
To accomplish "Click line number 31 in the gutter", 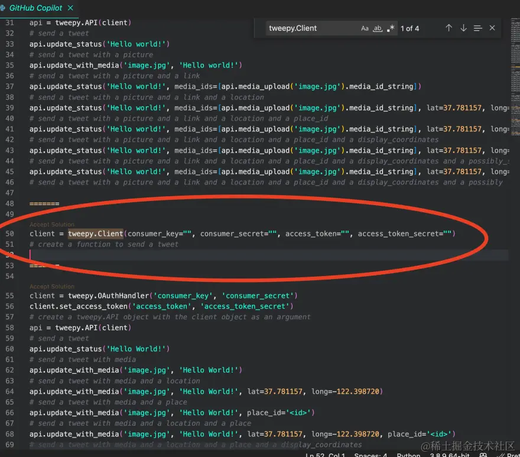I will (9, 23).
